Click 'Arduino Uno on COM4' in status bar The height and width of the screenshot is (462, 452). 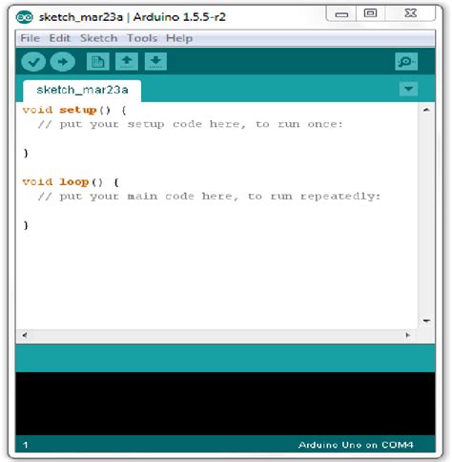tap(356, 445)
